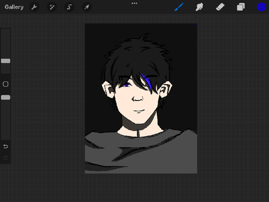Click the character portrait canvas
This screenshot has width=269, height=202.
coord(141,99)
